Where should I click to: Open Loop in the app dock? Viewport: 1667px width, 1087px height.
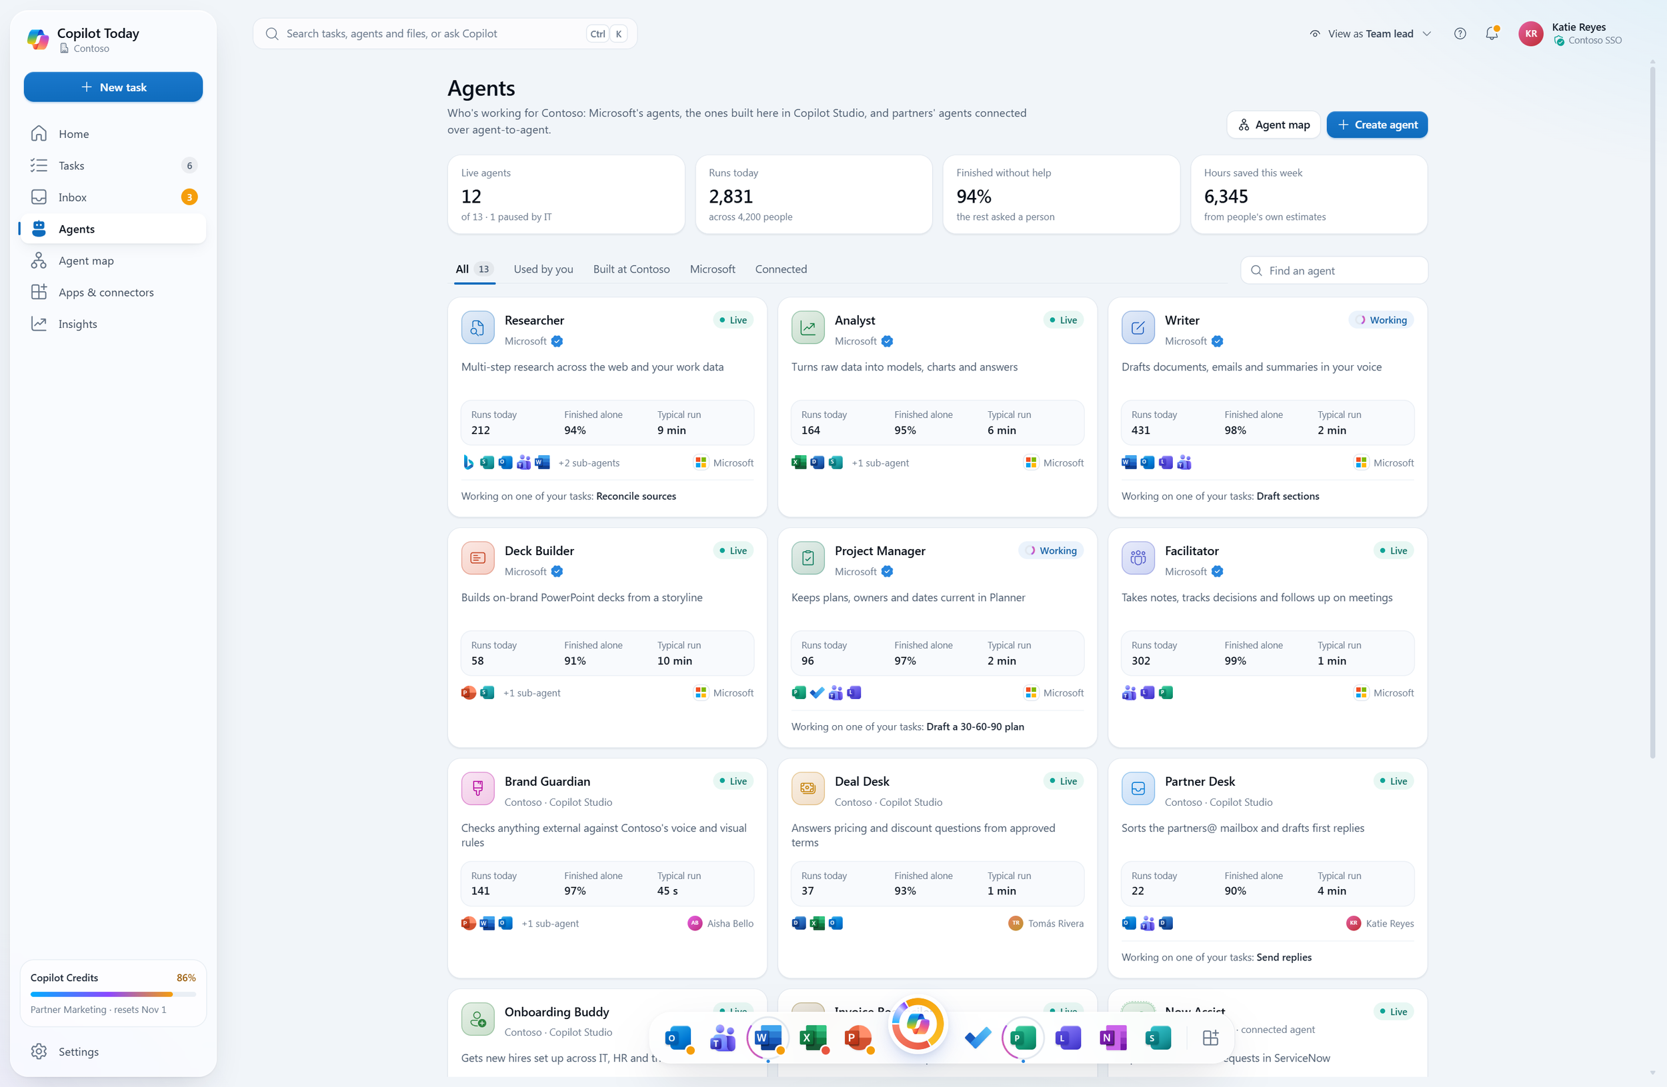click(x=1068, y=1038)
